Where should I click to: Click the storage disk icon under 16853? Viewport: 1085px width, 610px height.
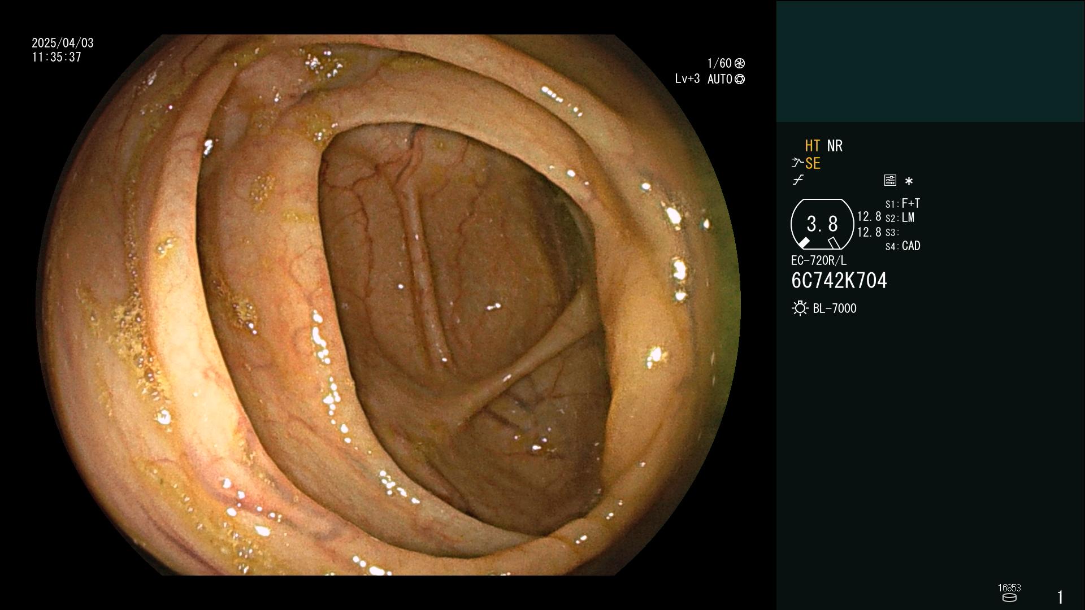point(1009,598)
